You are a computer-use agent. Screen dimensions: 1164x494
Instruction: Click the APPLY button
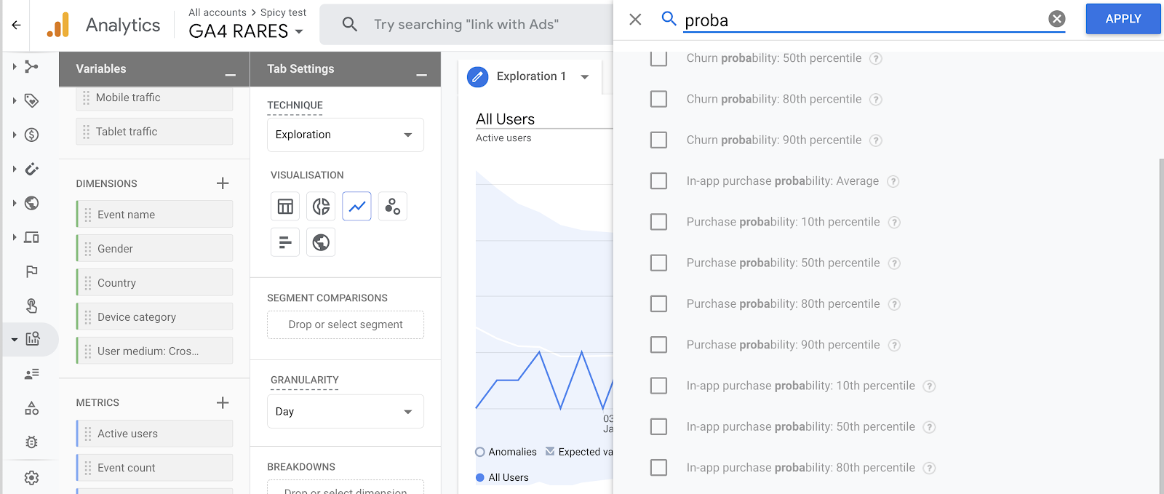(x=1123, y=19)
